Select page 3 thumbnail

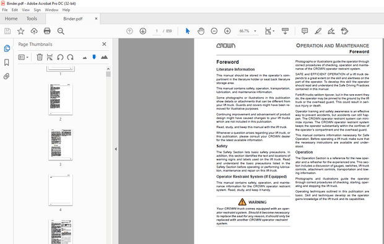[x=61, y=144]
